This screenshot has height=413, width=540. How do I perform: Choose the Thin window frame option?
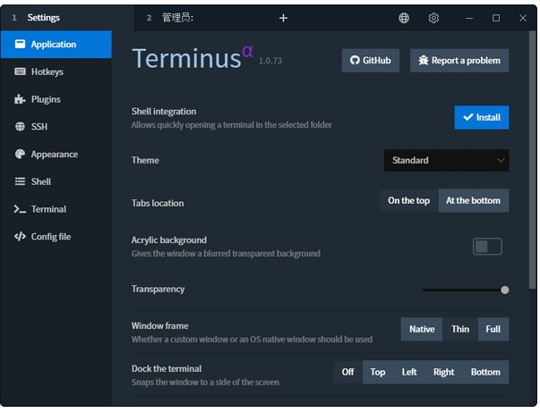point(459,329)
